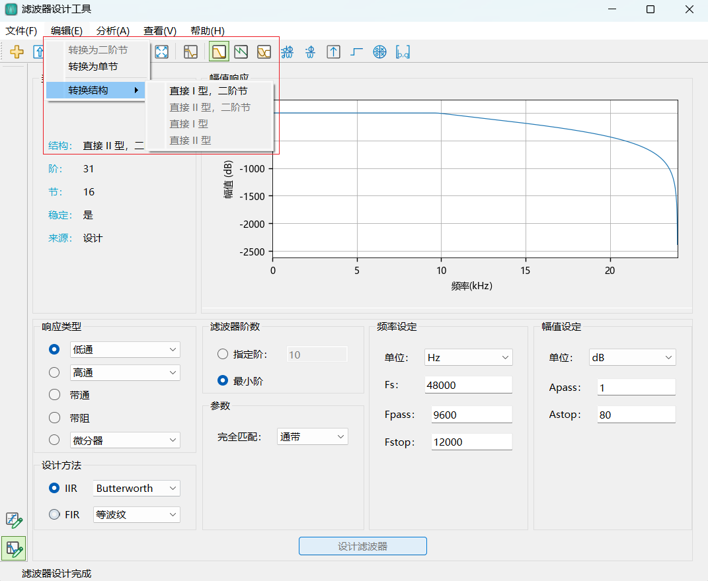This screenshot has width=708, height=581.
Task: Open the pole-zero plot icon
Action: 379,51
